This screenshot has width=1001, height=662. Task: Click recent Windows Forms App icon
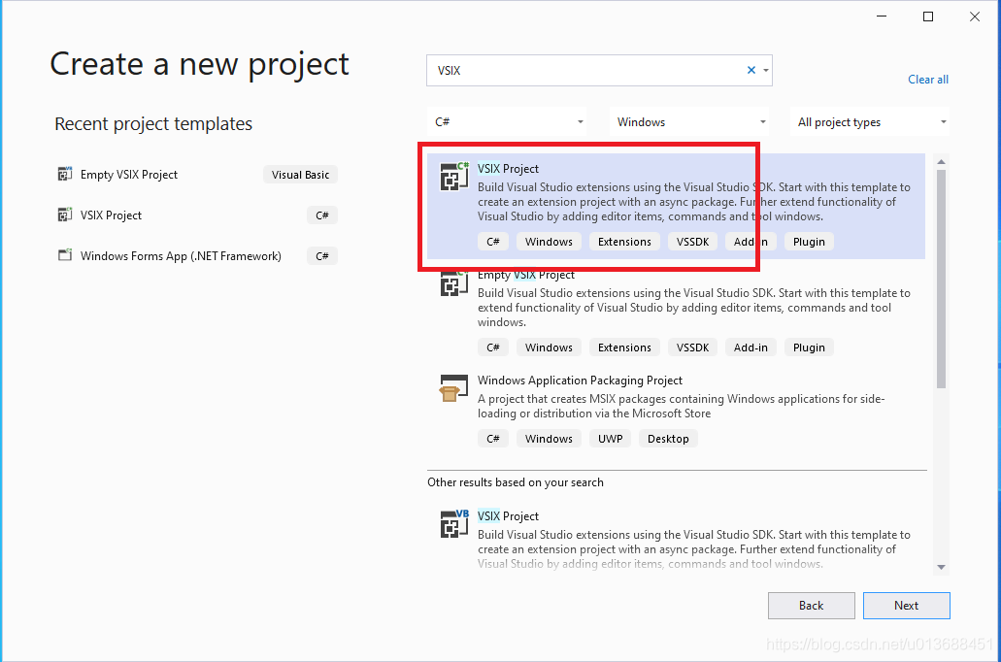[65, 255]
